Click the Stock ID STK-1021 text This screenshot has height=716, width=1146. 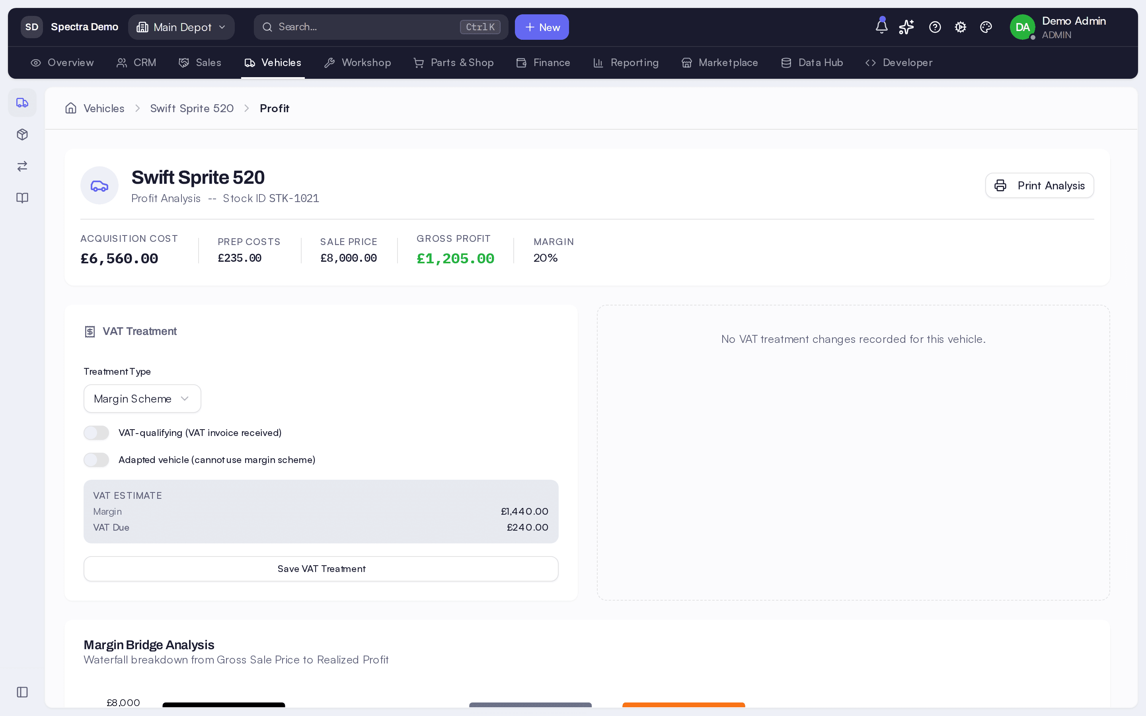point(271,198)
